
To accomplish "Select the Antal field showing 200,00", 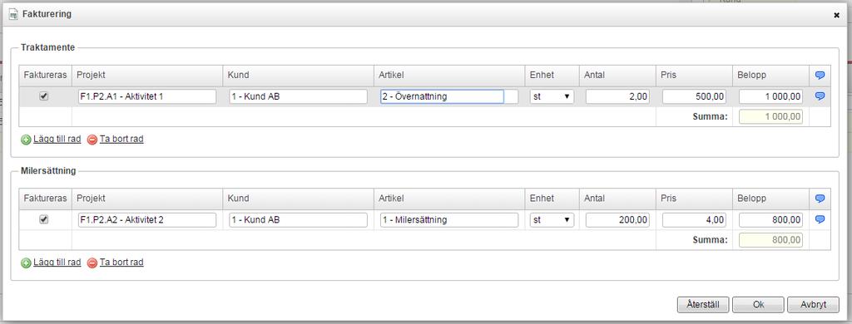I will pos(617,220).
